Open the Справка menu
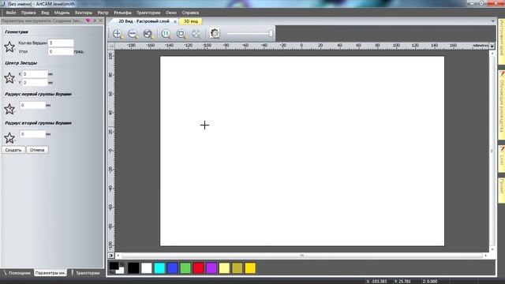 pos(190,13)
